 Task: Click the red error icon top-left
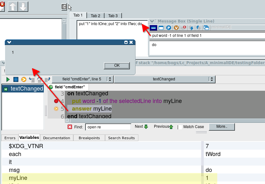click(x=2, y=4)
